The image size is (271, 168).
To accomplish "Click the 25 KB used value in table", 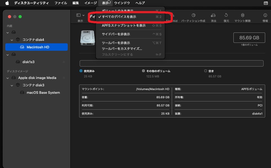I will 165,113.
